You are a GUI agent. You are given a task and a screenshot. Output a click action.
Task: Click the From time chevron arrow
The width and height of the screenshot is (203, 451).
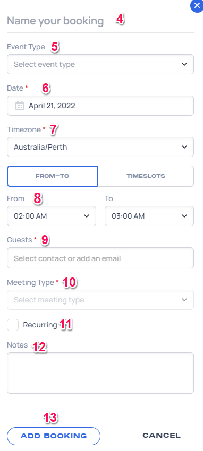click(87, 216)
